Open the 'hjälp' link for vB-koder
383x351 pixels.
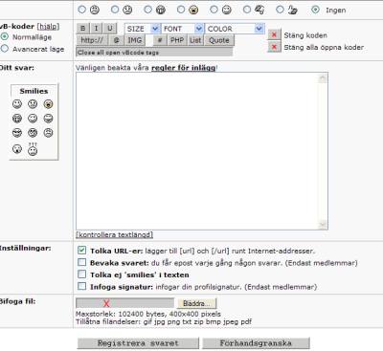click(48, 27)
